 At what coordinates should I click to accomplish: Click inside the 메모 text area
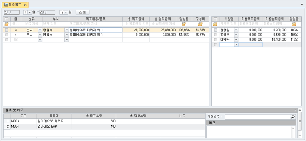(x=249, y=132)
